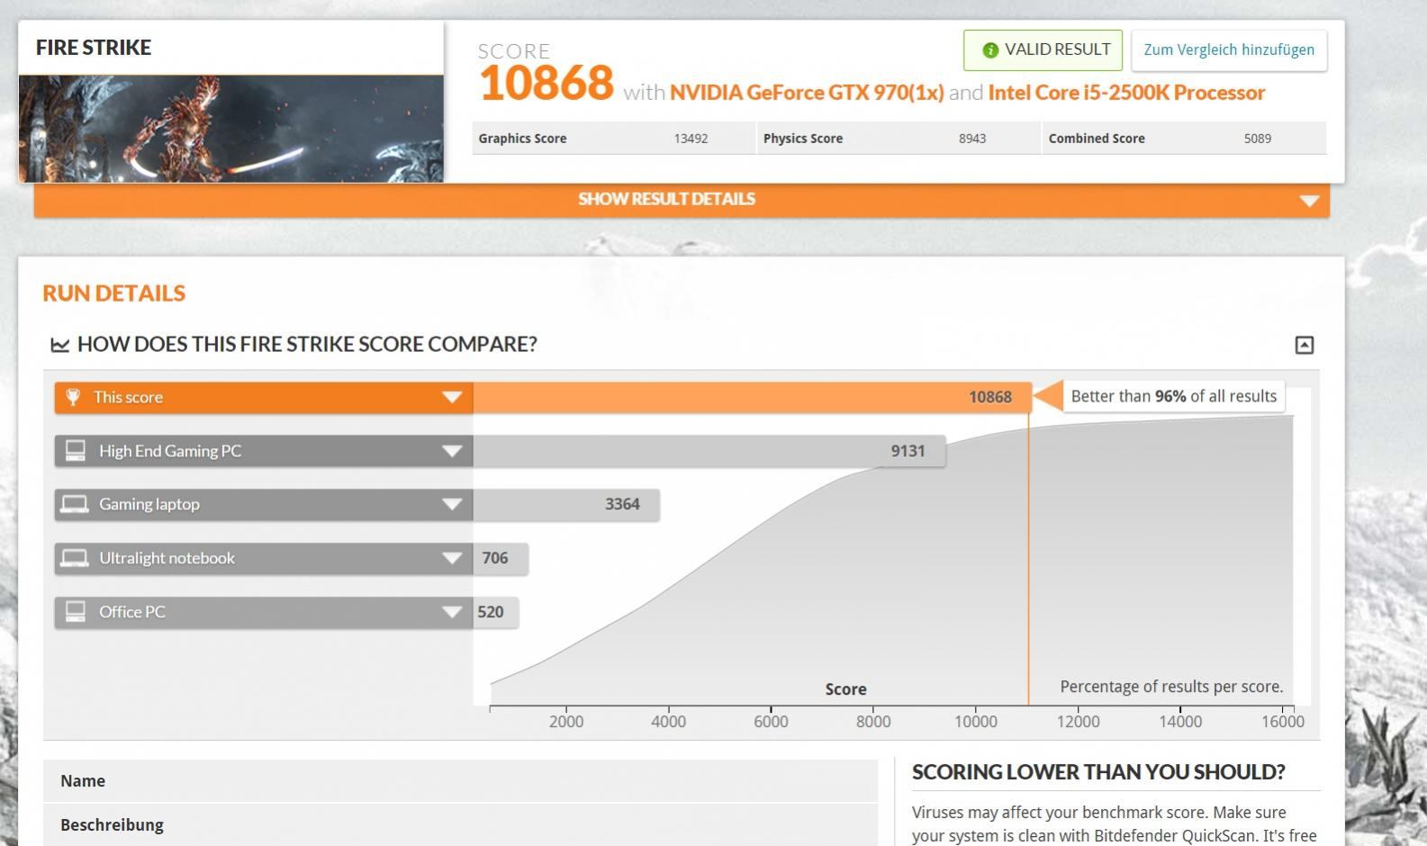Click the Physics Score label
This screenshot has width=1427, height=846.
803,139
